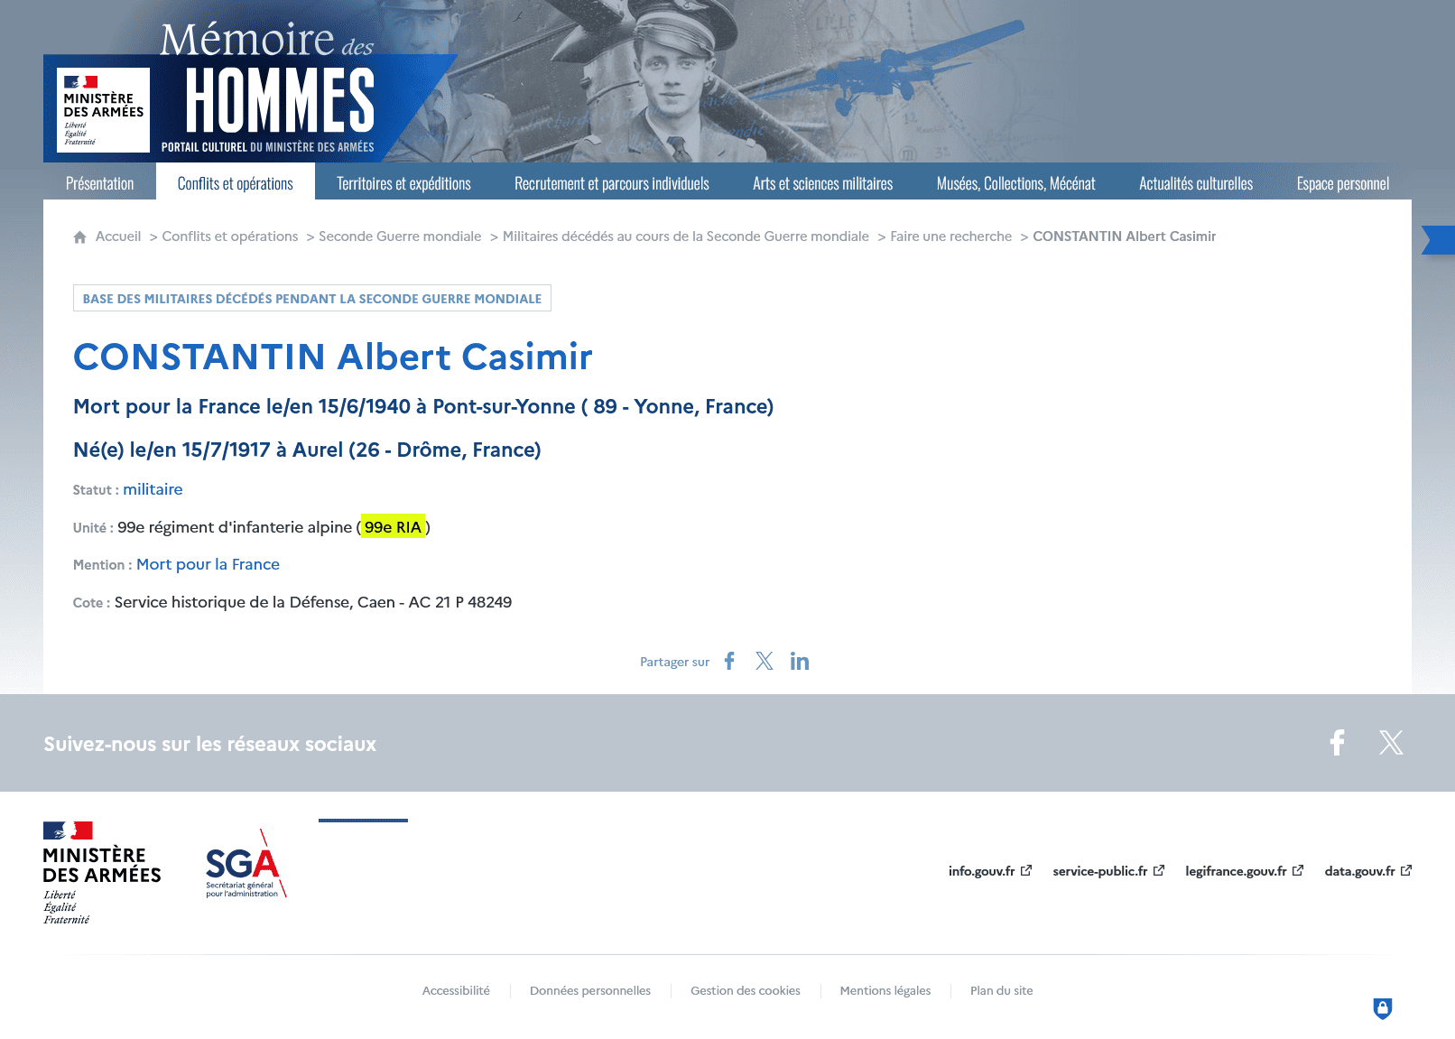Open Gestion des cookies footer link

746,990
